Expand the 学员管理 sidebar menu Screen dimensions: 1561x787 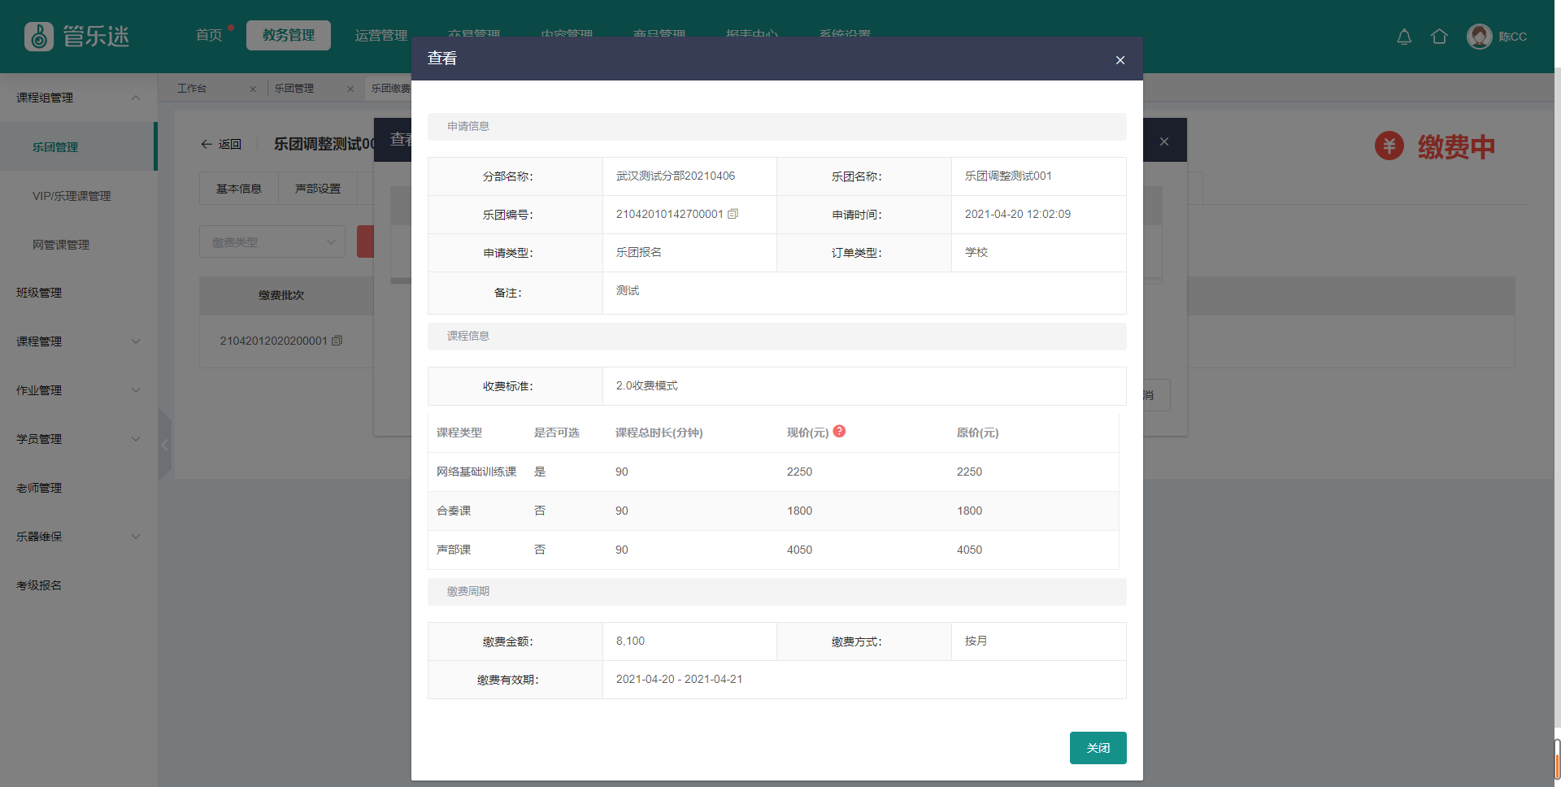click(x=136, y=439)
